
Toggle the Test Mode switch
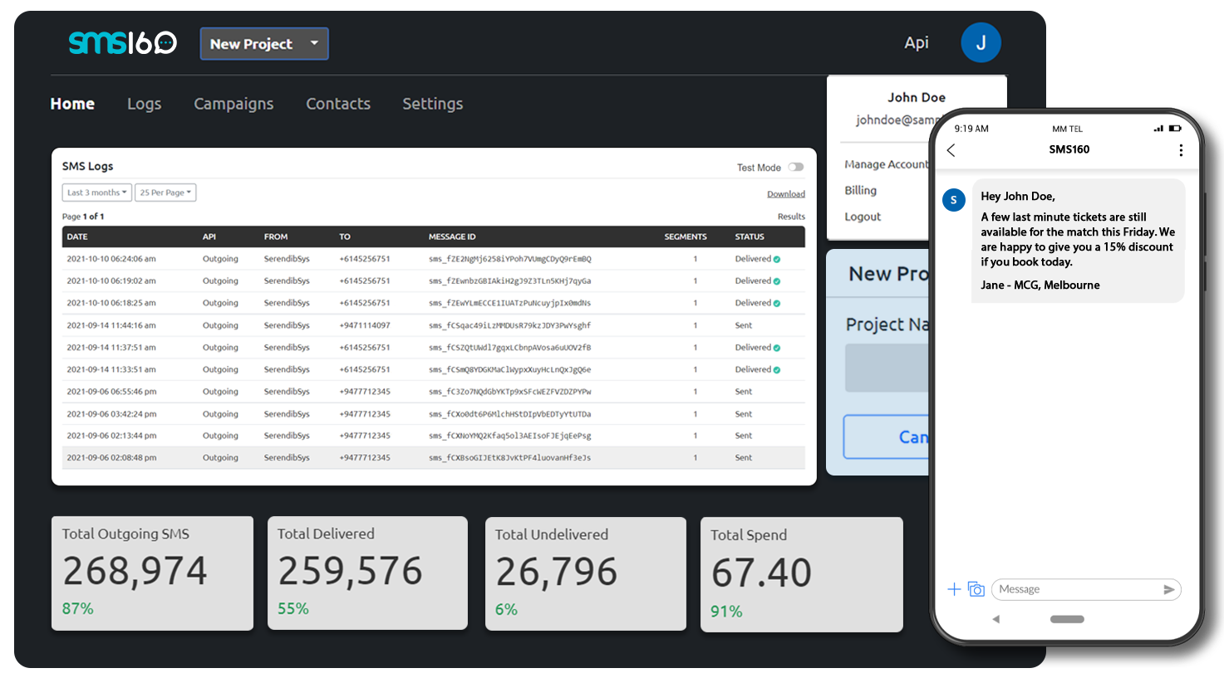(x=795, y=167)
